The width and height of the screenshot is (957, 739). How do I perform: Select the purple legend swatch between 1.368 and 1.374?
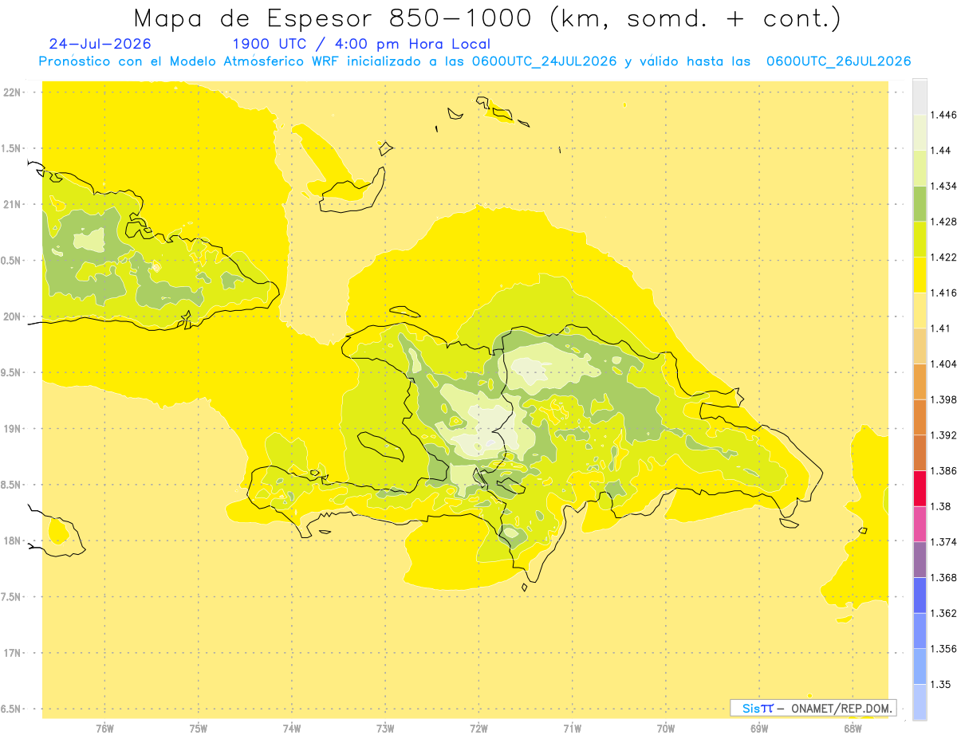pyautogui.click(x=920, y=560)
